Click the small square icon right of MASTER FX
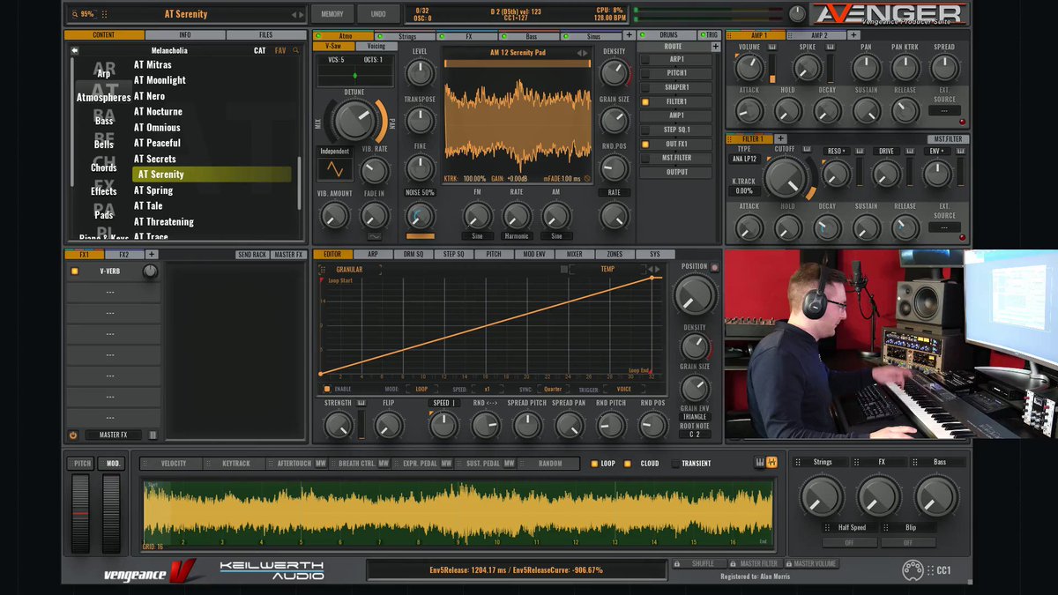This screenshot has height=595, width=1058. pos(153,435)
